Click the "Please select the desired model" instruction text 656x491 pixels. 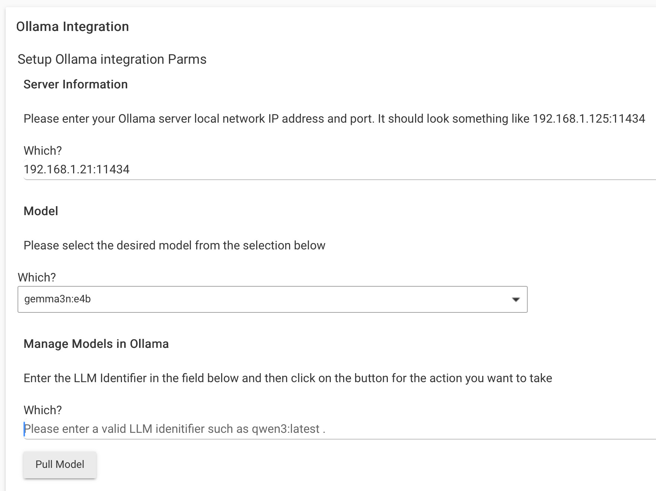pos(175,246)
